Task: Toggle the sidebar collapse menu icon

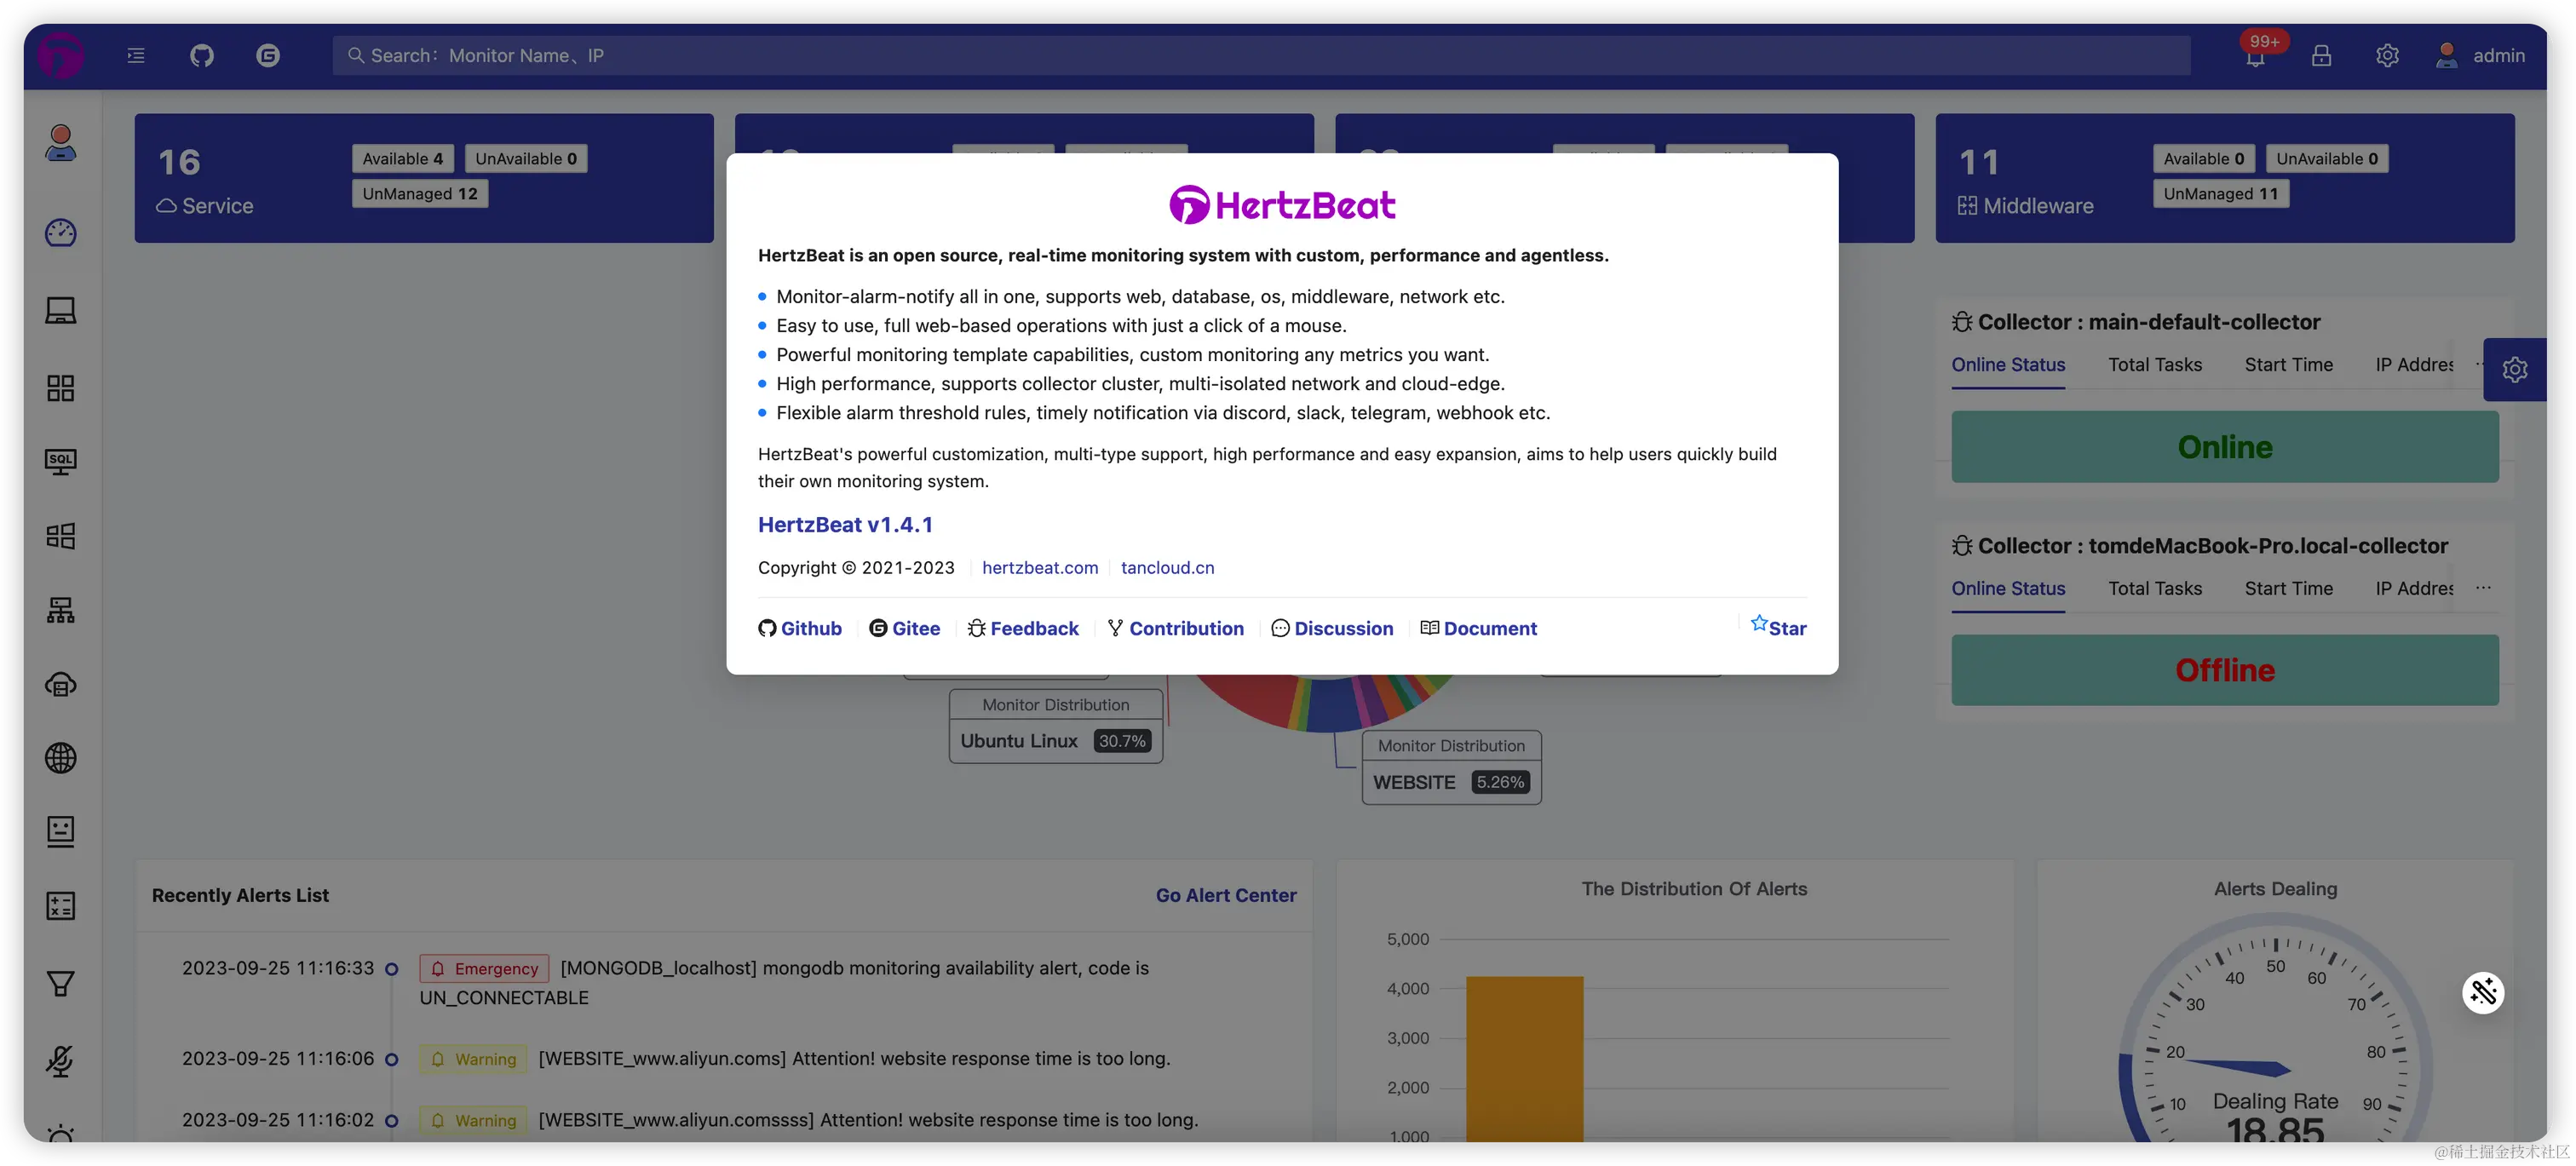Action: coord(136,56)
